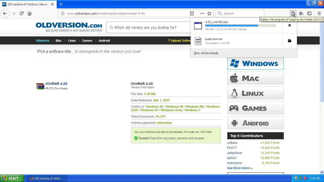
Task: Click the 'click here' download message
Action: click(x=206, y=132)
